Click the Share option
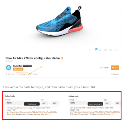The width and height of the screenshot is (122, 121). [34, 74]
